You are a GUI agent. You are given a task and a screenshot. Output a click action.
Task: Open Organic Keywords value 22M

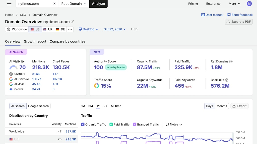[x=143, y=86]
